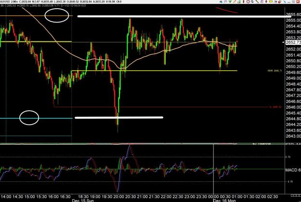Click the red swirl arrow icon
301x202 pixels.
tap(280, 1)
